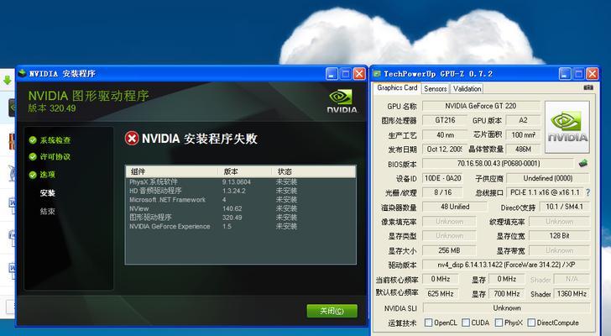Click the Shader default clock 1360 MHz field
This screenshot has height=336, width=611.
tap(572, 293)
